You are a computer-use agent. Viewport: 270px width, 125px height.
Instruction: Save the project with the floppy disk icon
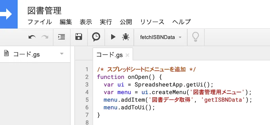tap(79, 37)
